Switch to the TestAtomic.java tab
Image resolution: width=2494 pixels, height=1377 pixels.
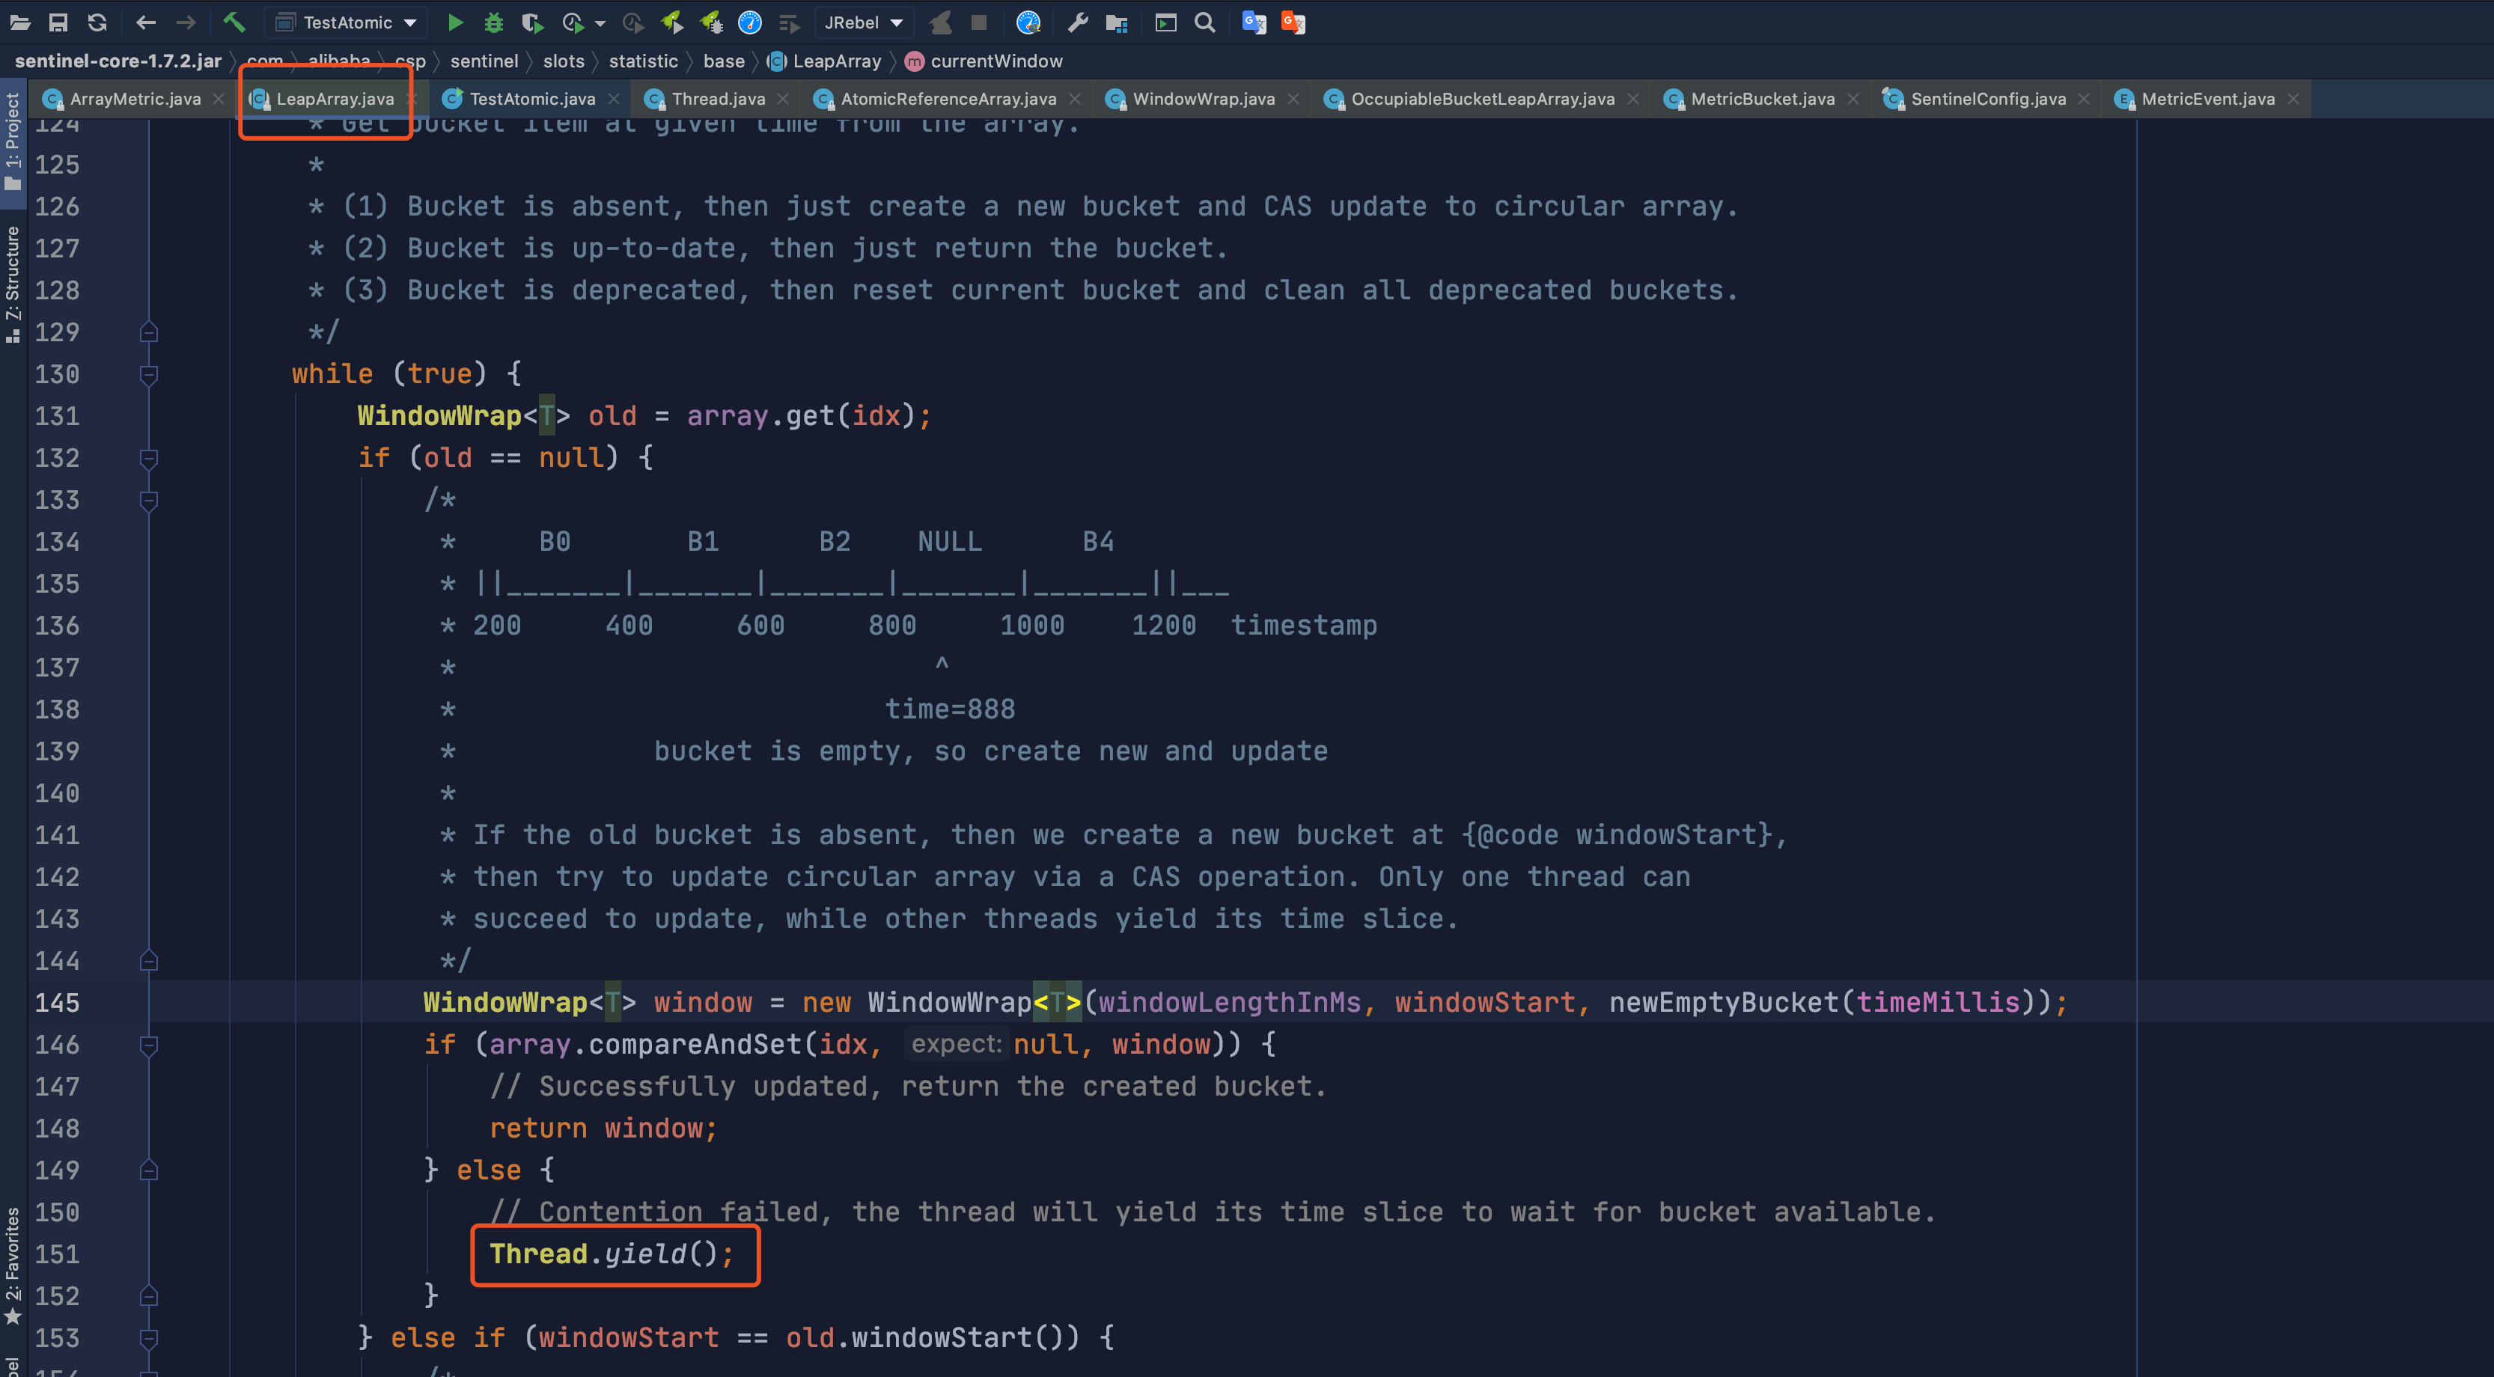531,99
